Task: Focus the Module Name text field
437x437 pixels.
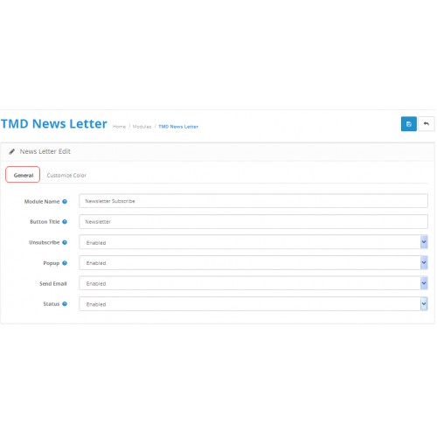Action: pyautogui.click(x=253, y=201)
